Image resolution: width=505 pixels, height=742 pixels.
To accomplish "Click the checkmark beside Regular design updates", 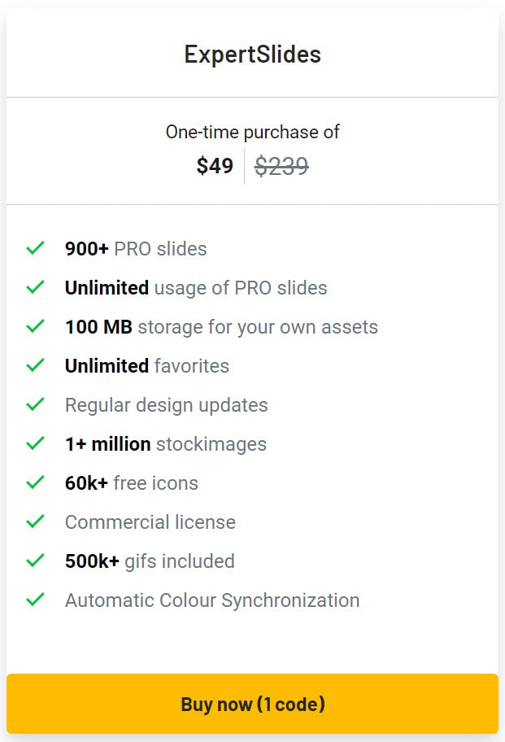I will 36,404.
